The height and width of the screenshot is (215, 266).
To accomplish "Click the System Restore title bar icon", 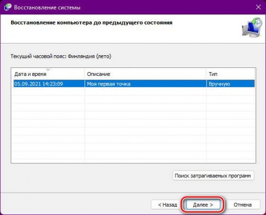I will [x=8, y=7].
